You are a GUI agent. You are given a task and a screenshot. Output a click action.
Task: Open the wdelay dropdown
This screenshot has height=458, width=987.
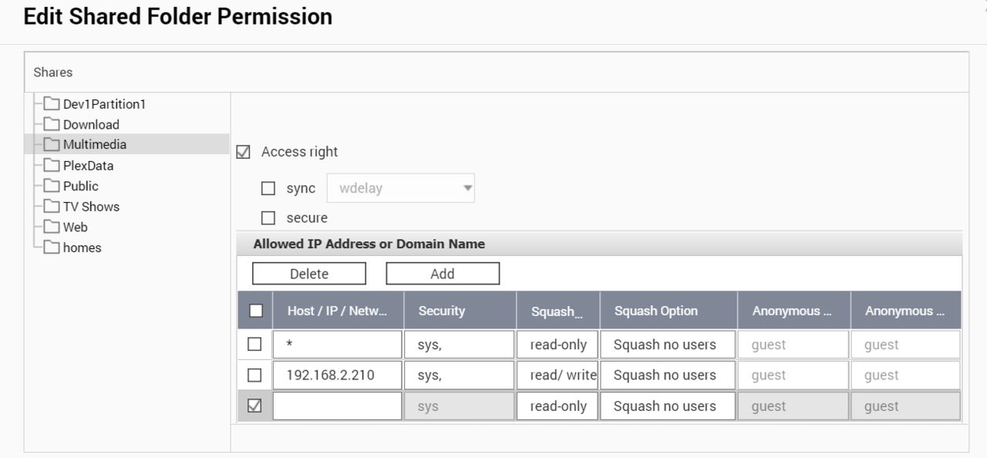[401, 188]
